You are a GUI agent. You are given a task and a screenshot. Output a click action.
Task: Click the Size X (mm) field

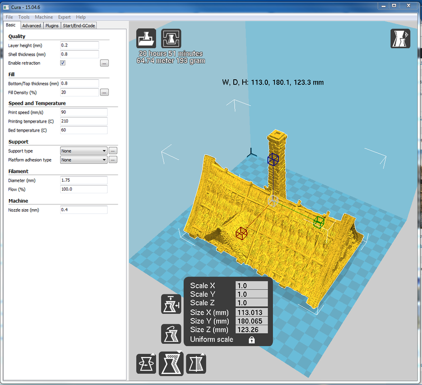[x=252, y=313]
